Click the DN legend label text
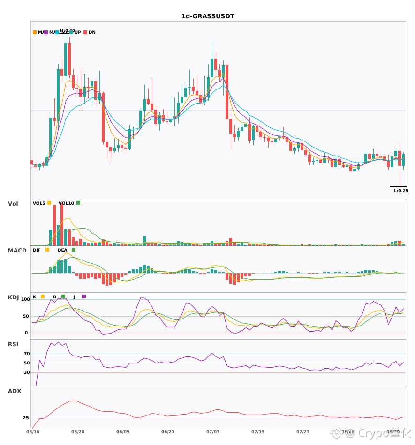Viewport: 415px width, 445px height. (92, 32)
